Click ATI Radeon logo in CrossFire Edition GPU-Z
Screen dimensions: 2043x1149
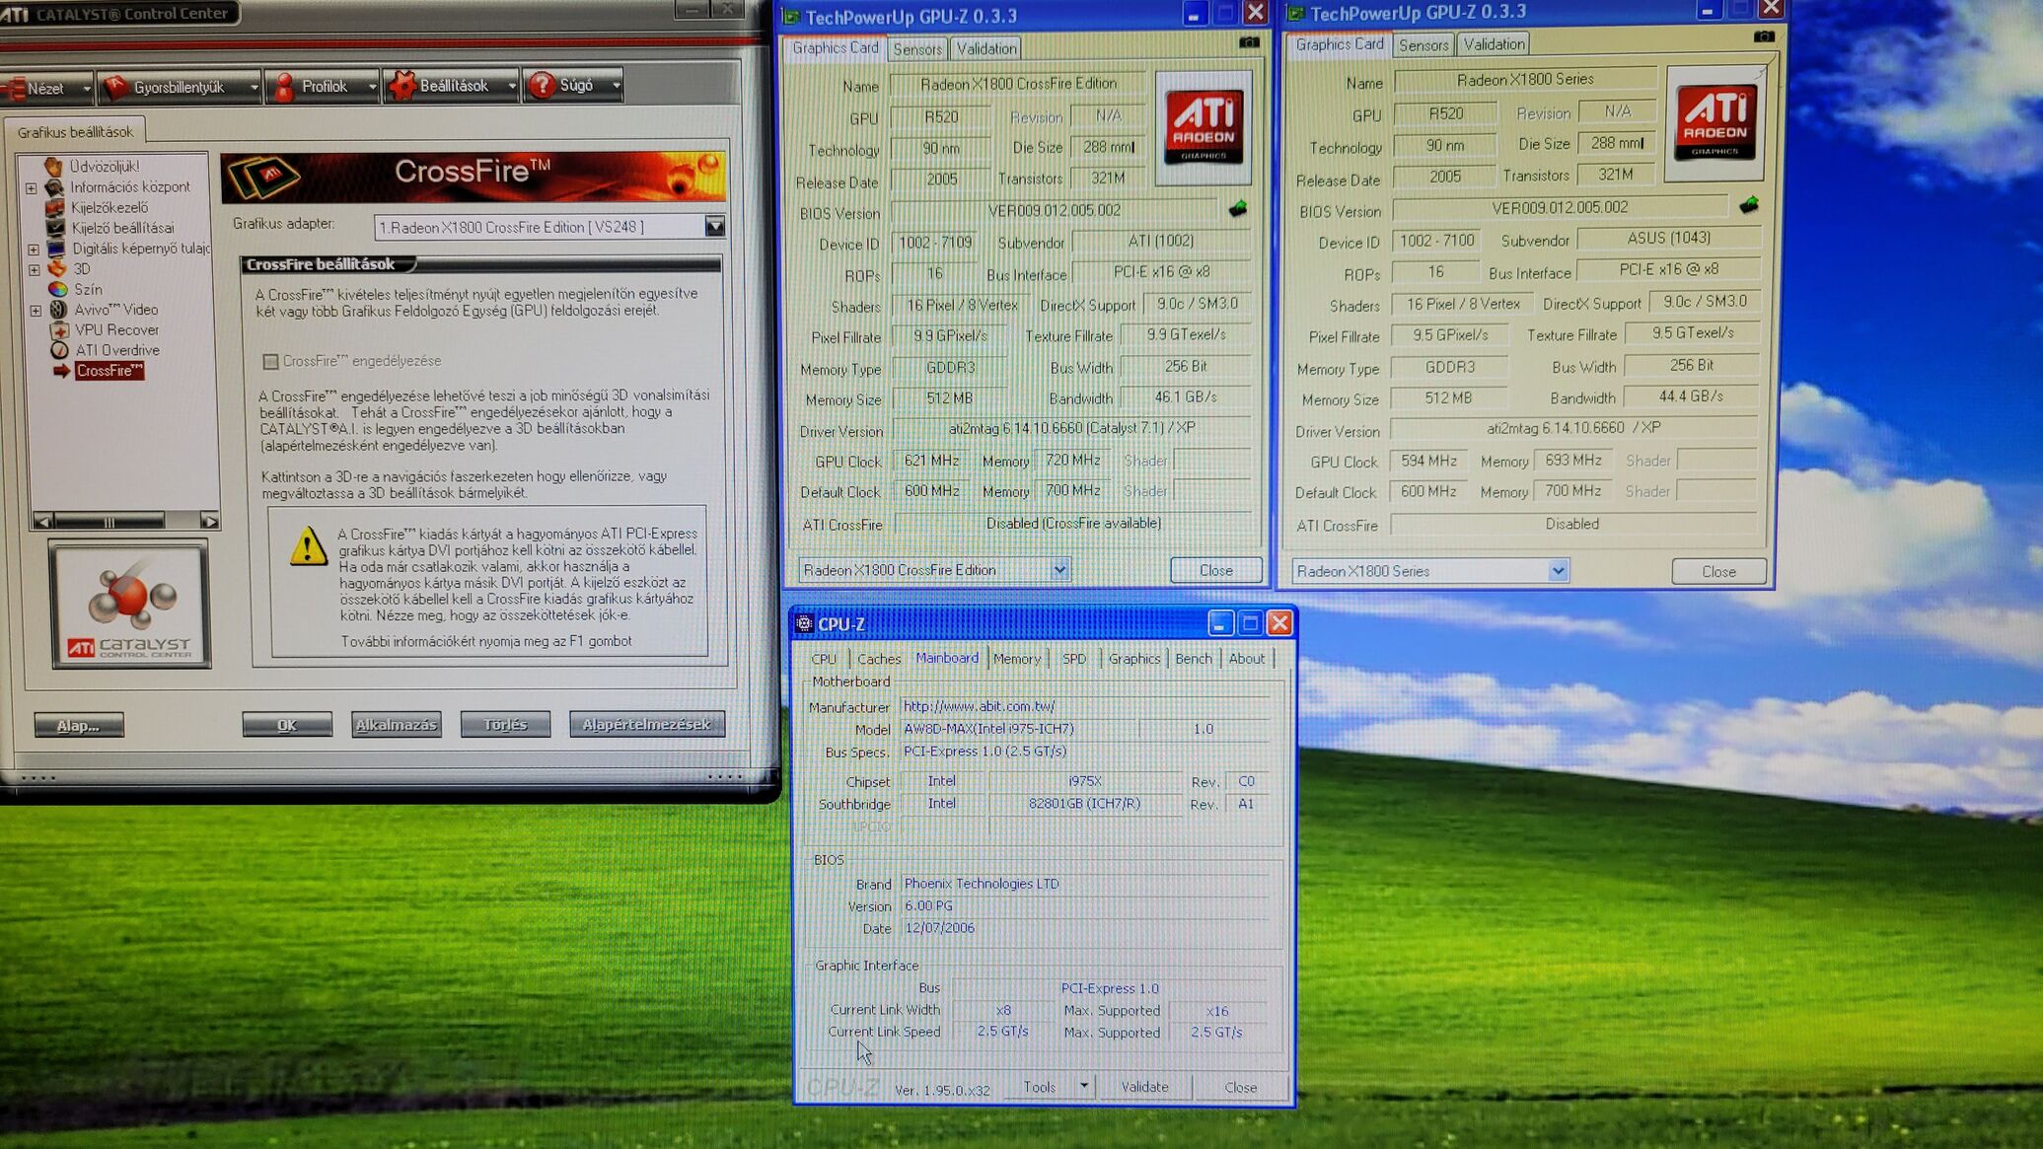1204,126
